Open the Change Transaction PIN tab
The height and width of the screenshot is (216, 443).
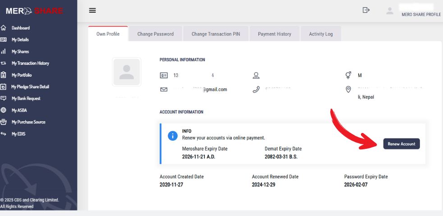(216, 34)
